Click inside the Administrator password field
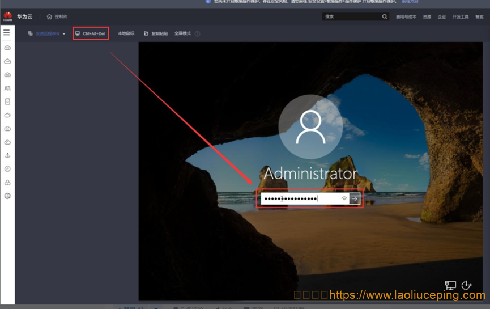The image size is (490, 309). tap(300, 198)
